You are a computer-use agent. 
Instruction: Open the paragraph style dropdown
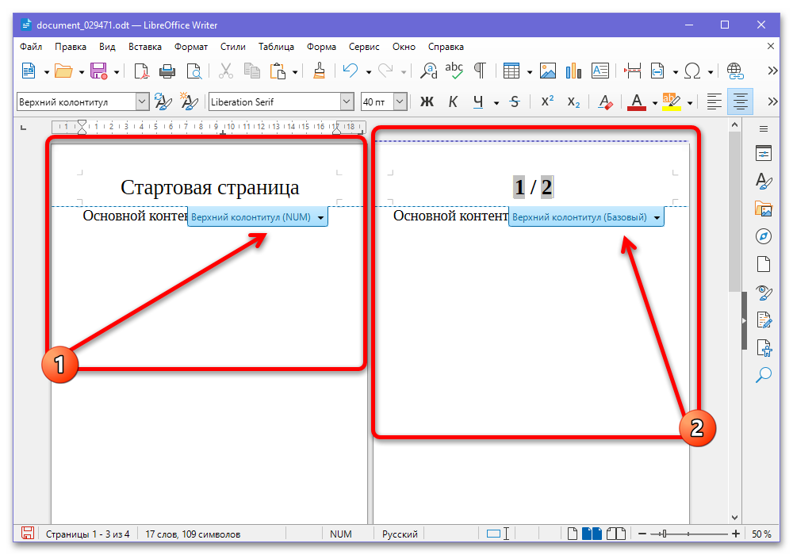pos(143,102)
